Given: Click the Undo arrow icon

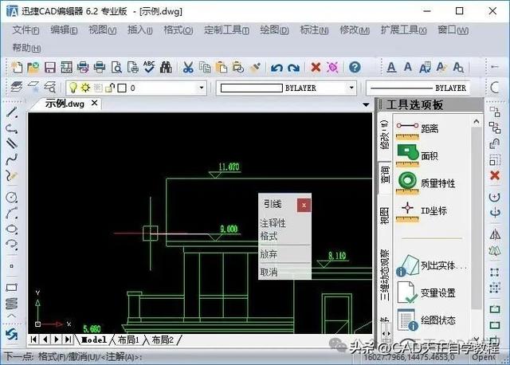Looking at the screenshot, I should pyautogui.click(x=277, y=68).
